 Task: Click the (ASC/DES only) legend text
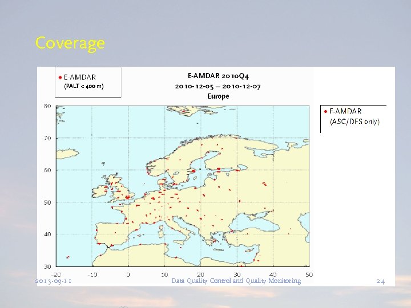(x=354, y=121)
